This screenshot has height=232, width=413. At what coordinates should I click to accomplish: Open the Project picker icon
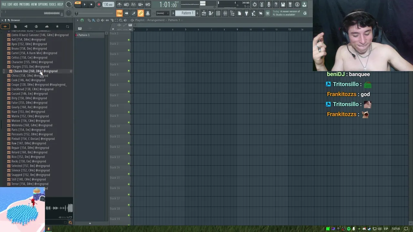pyautogui.click(x=239, y=13)
